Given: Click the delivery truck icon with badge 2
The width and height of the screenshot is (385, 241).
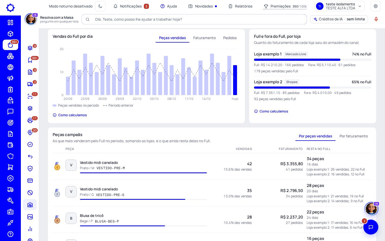Looking at the screenshot, I should (30, 84).
